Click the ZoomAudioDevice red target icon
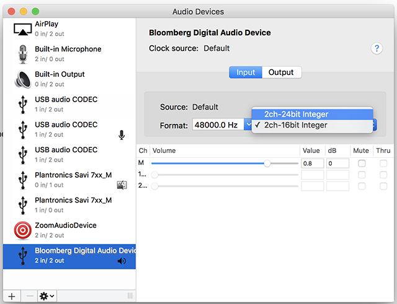The height and width of the screenshot is (304, 397). pyautogui.click(x=22, y=230)
